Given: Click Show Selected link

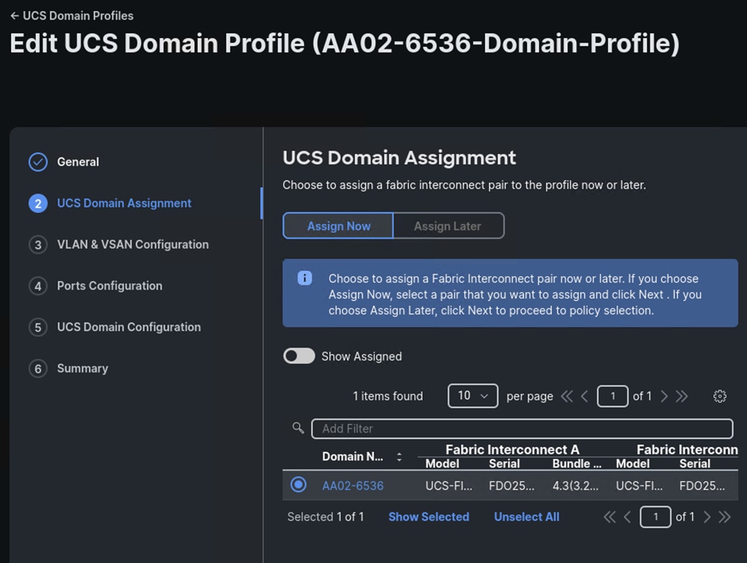Looking at the screenshot, I should click(x=429, y=517).
